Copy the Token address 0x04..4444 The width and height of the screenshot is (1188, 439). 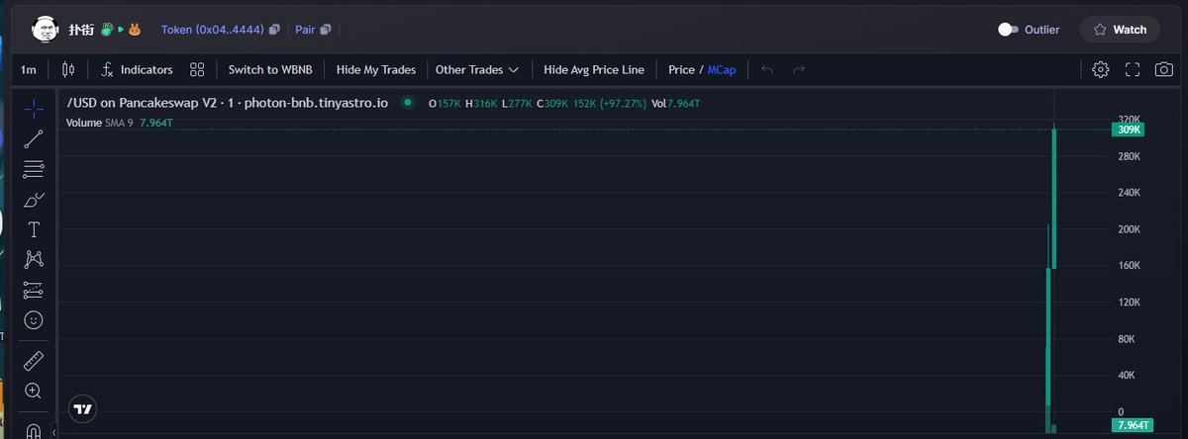[x=274, y=30]
